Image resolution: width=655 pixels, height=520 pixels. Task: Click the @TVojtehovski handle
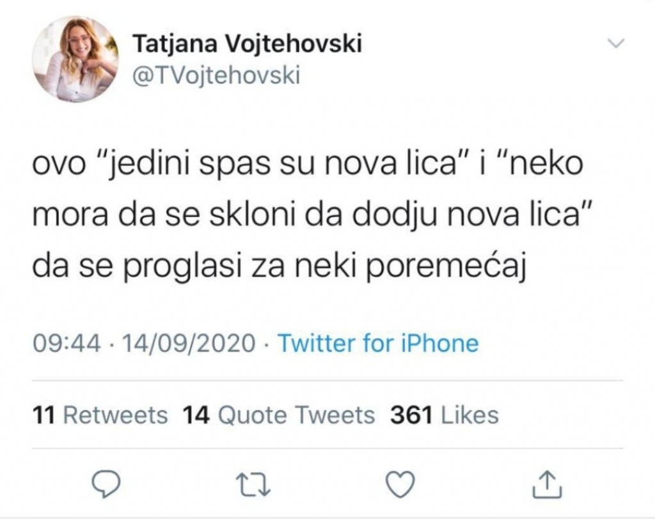[216, 76]
